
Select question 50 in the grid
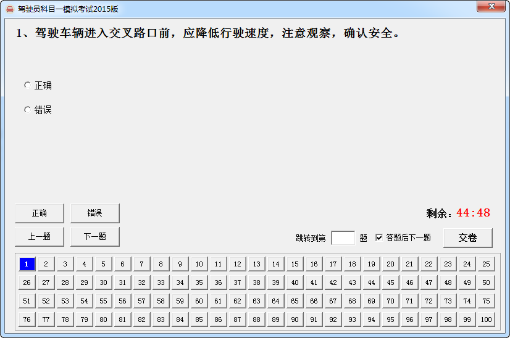point(486,282)
